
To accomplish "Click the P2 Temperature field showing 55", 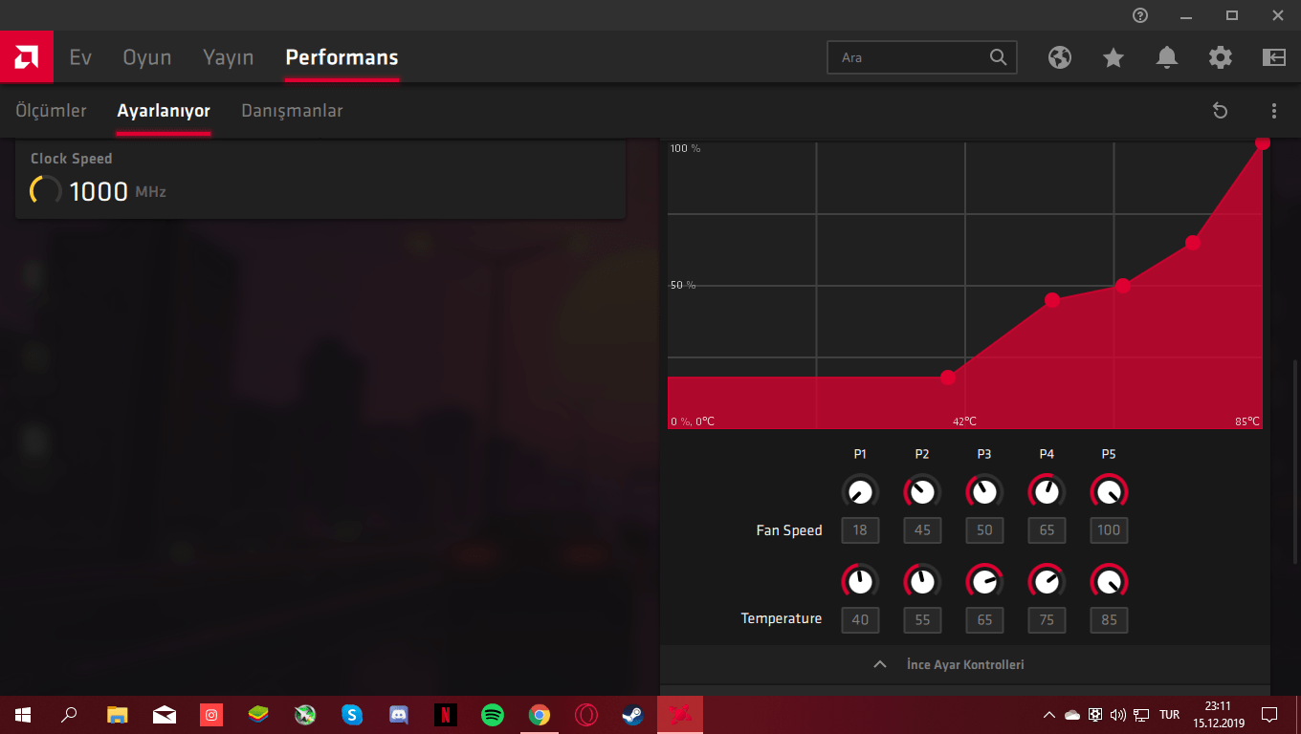I will pyautogui.click(x=922, y=619).
